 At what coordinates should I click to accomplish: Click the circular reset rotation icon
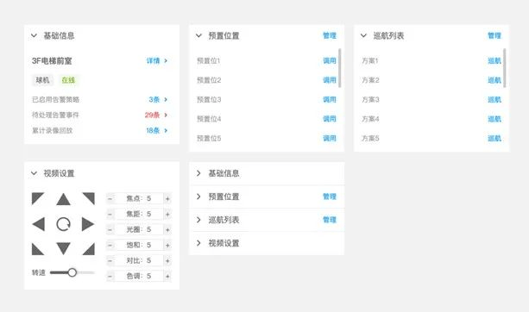click(63, 224)
